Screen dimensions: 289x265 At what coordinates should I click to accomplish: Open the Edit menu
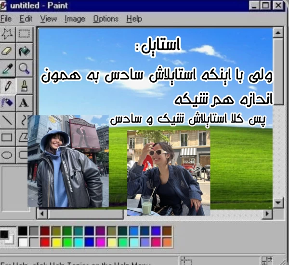point(26,19)
